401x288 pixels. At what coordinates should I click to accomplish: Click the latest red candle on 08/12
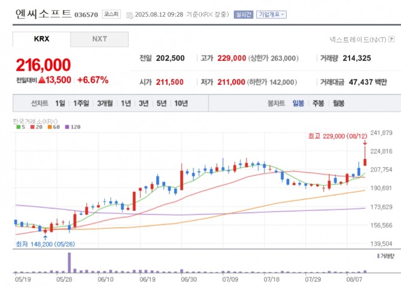(x=365, y=162)
